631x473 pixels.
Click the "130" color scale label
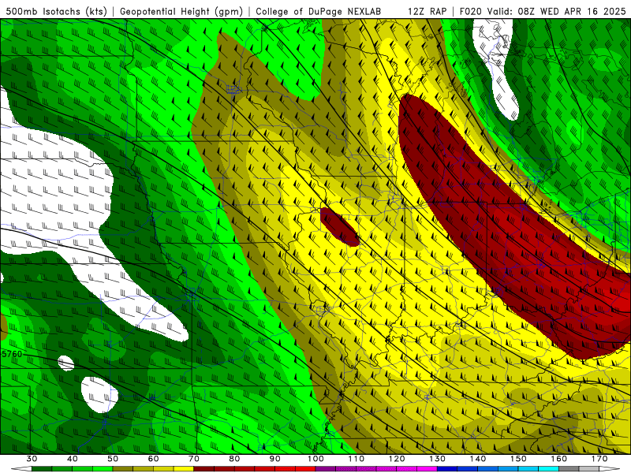[438, 459]
